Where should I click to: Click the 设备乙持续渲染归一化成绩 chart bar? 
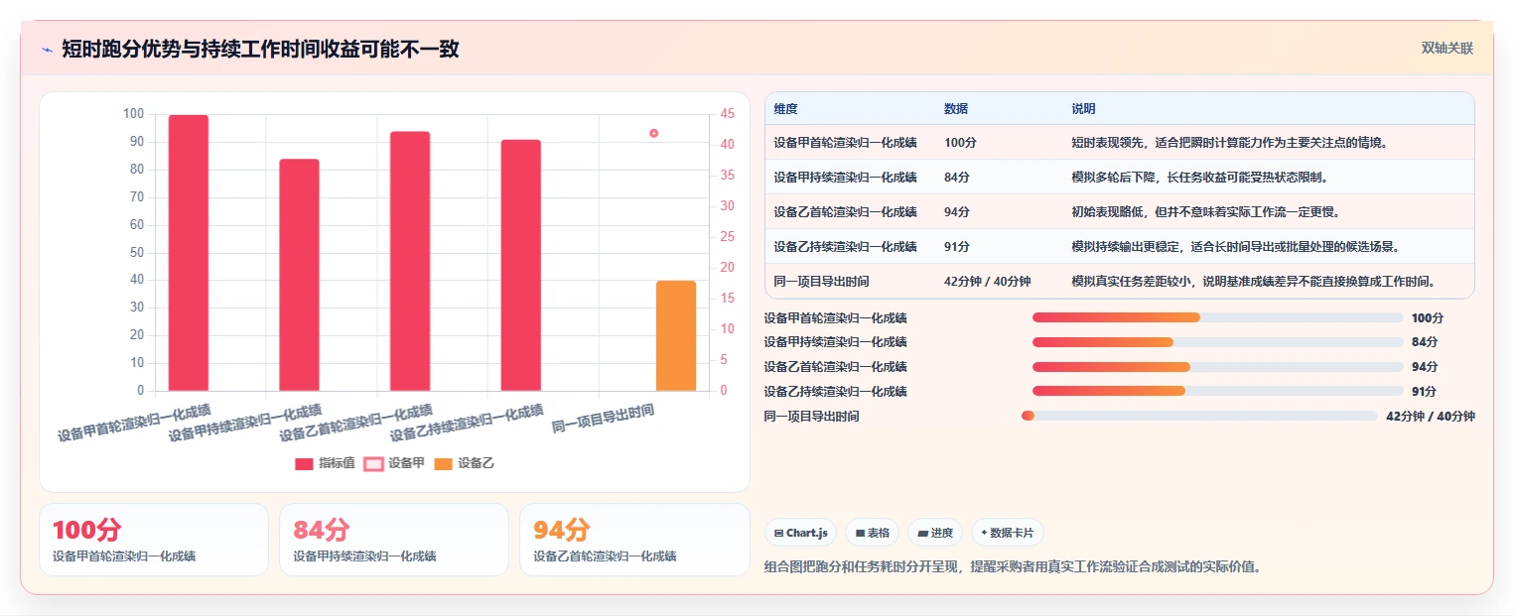point(521,265)
